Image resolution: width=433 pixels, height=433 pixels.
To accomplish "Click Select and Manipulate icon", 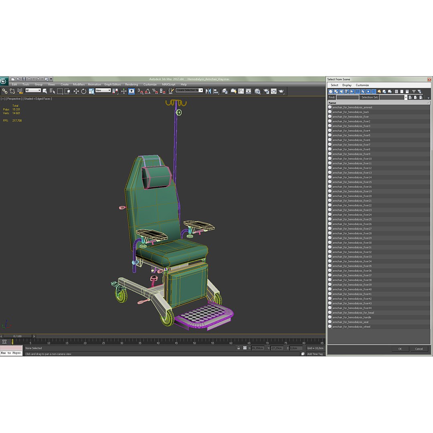I will (124, 91).
